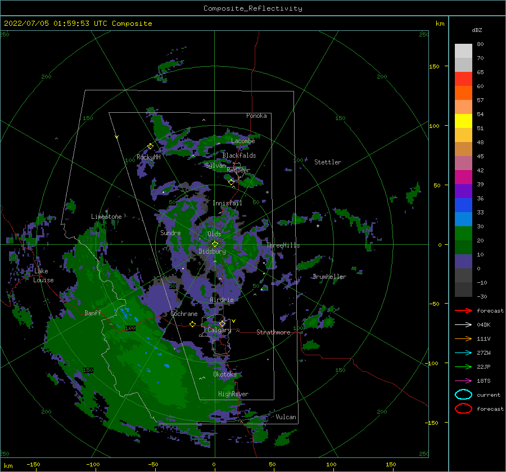Click the ThreeHills town label
Viewport: 506px width, 472px height.
click(x=283, y=245)
